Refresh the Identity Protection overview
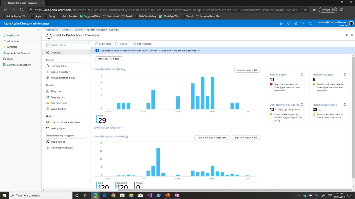 point(121,44)
